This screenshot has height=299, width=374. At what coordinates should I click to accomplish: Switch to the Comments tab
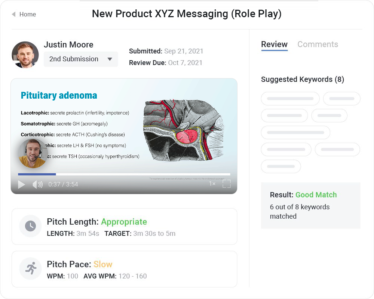[318, 44]
